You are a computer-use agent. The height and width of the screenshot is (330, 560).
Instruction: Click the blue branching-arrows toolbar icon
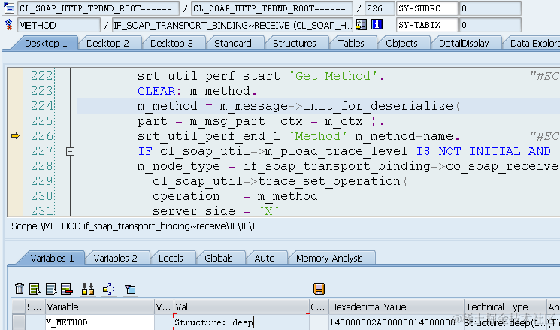[109, 289]
